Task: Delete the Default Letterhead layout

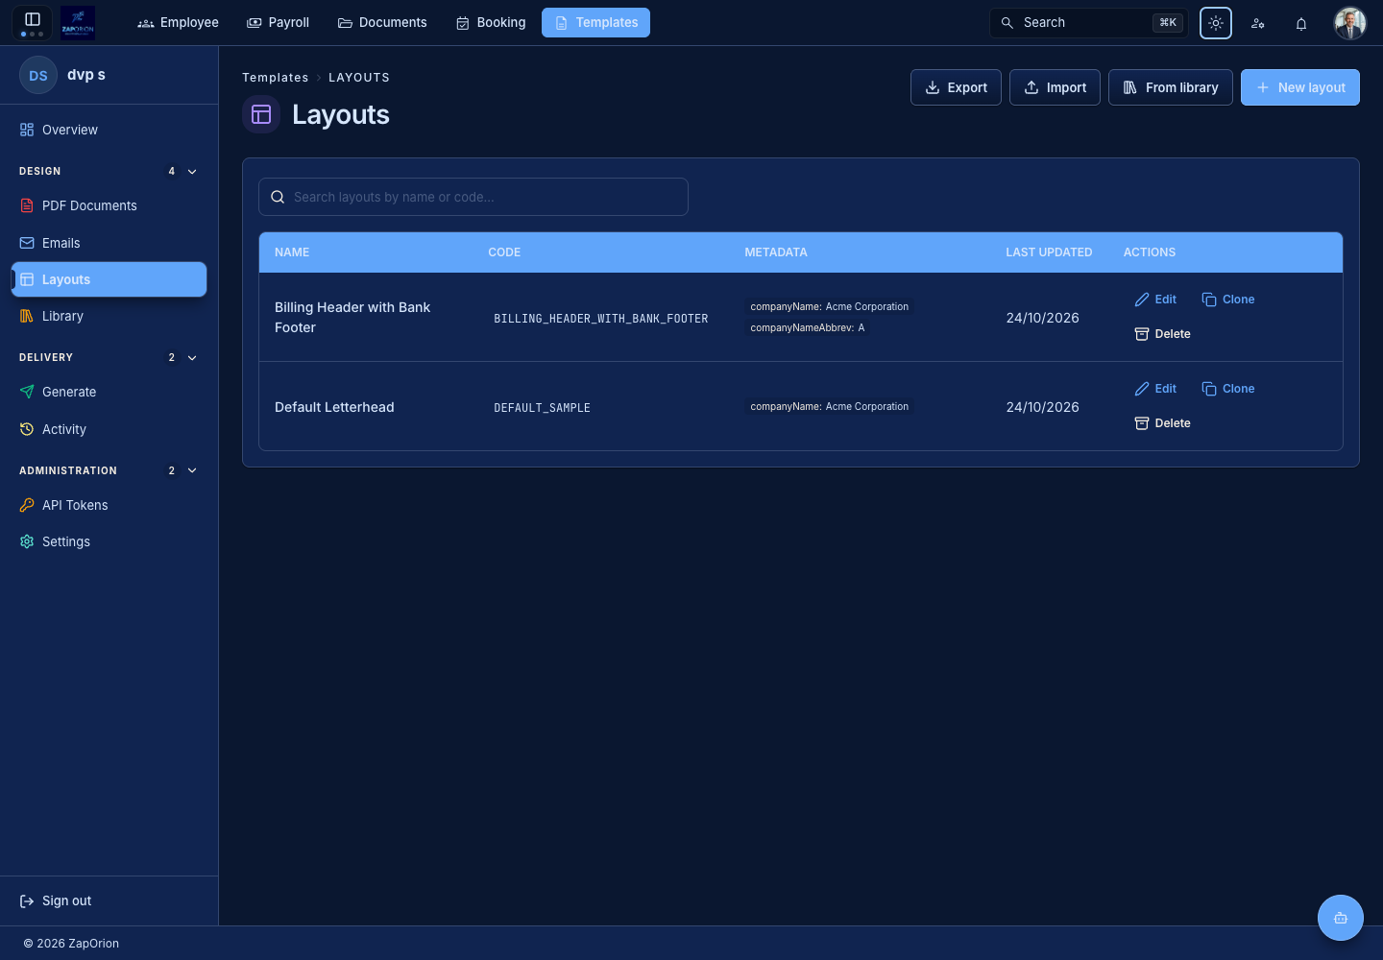Action: (1162, 423)
